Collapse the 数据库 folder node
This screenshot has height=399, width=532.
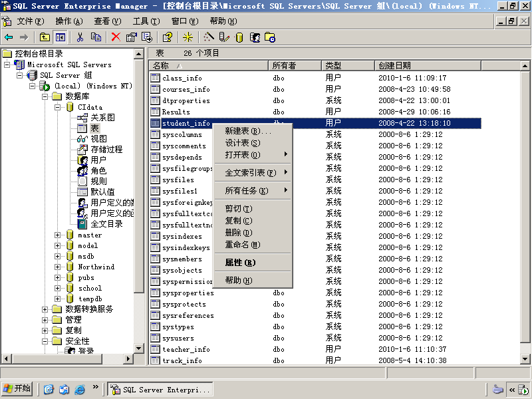[x=45, y=96]
